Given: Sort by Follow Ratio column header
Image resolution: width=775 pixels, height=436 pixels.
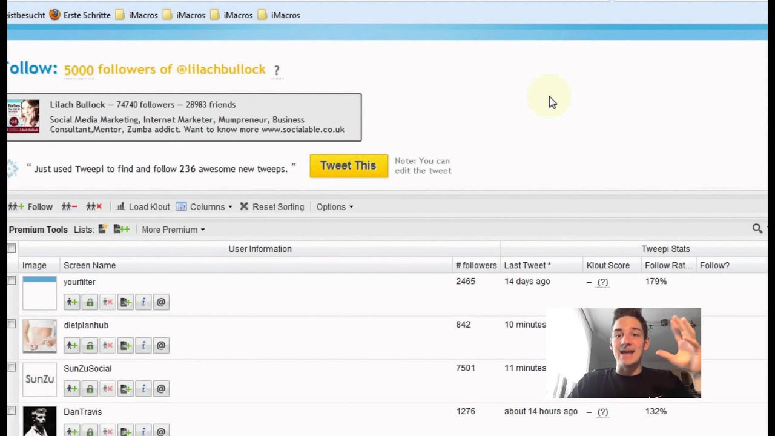Looking at the screenshot, I should (668, 265).
